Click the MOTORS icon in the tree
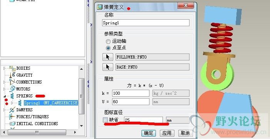This screenshot has height=139, width=270. coord(12,89)
